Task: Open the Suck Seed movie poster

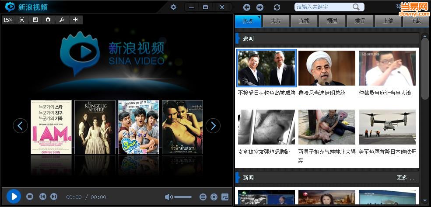Action: 139,127
